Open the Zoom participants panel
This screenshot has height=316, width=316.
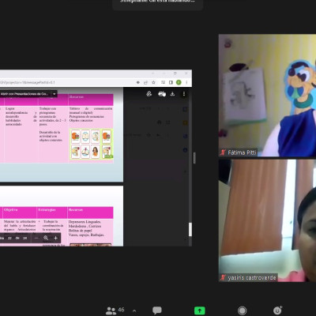(115, 310)
